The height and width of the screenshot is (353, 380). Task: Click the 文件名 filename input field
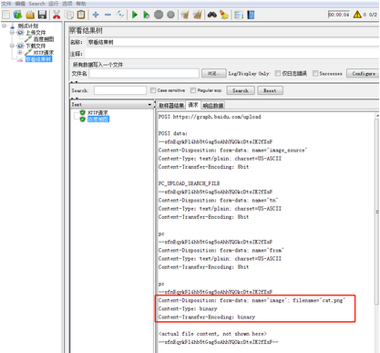[x=144, y=73]
